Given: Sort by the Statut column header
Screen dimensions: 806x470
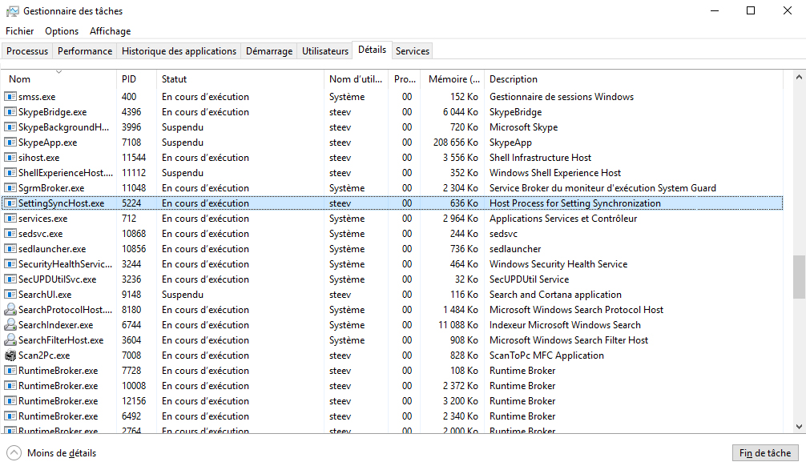Looking at the screenshot, I should point(240,79).
